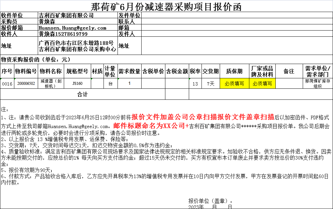Click note 2 about 13 %增值税专用发票
This screenshot has width=333, height=209.
(x=64, y=139)
